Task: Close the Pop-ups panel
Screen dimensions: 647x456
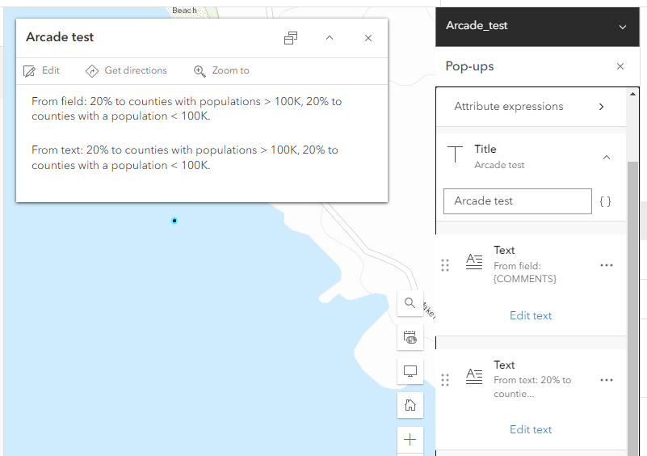Action: click(x=620, y=66)
